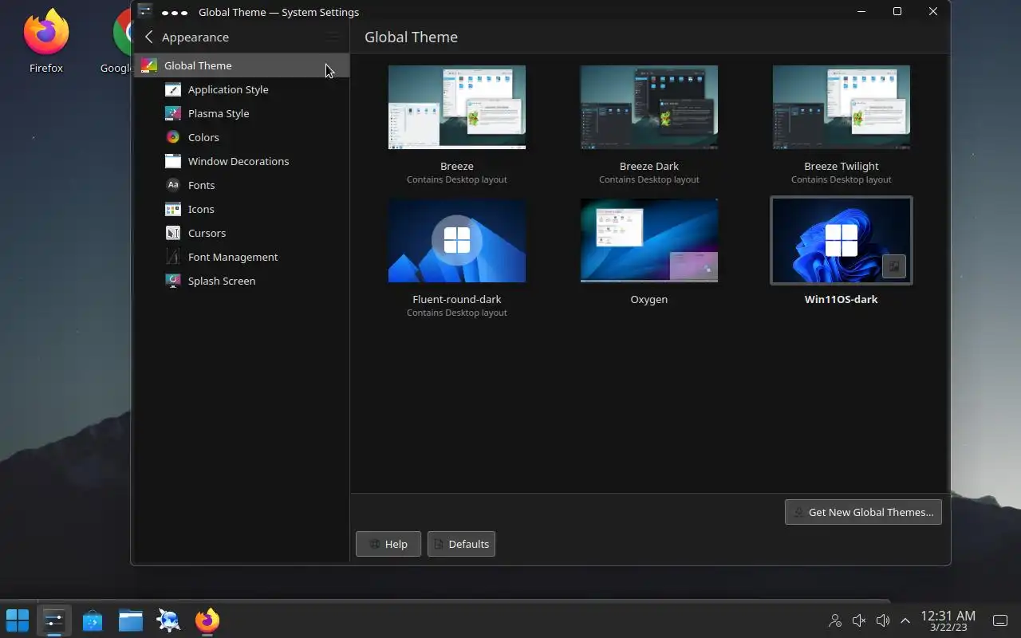Click the show desktop tray button
This screenshot has height=638, width=1021.
coord(1000,620)
